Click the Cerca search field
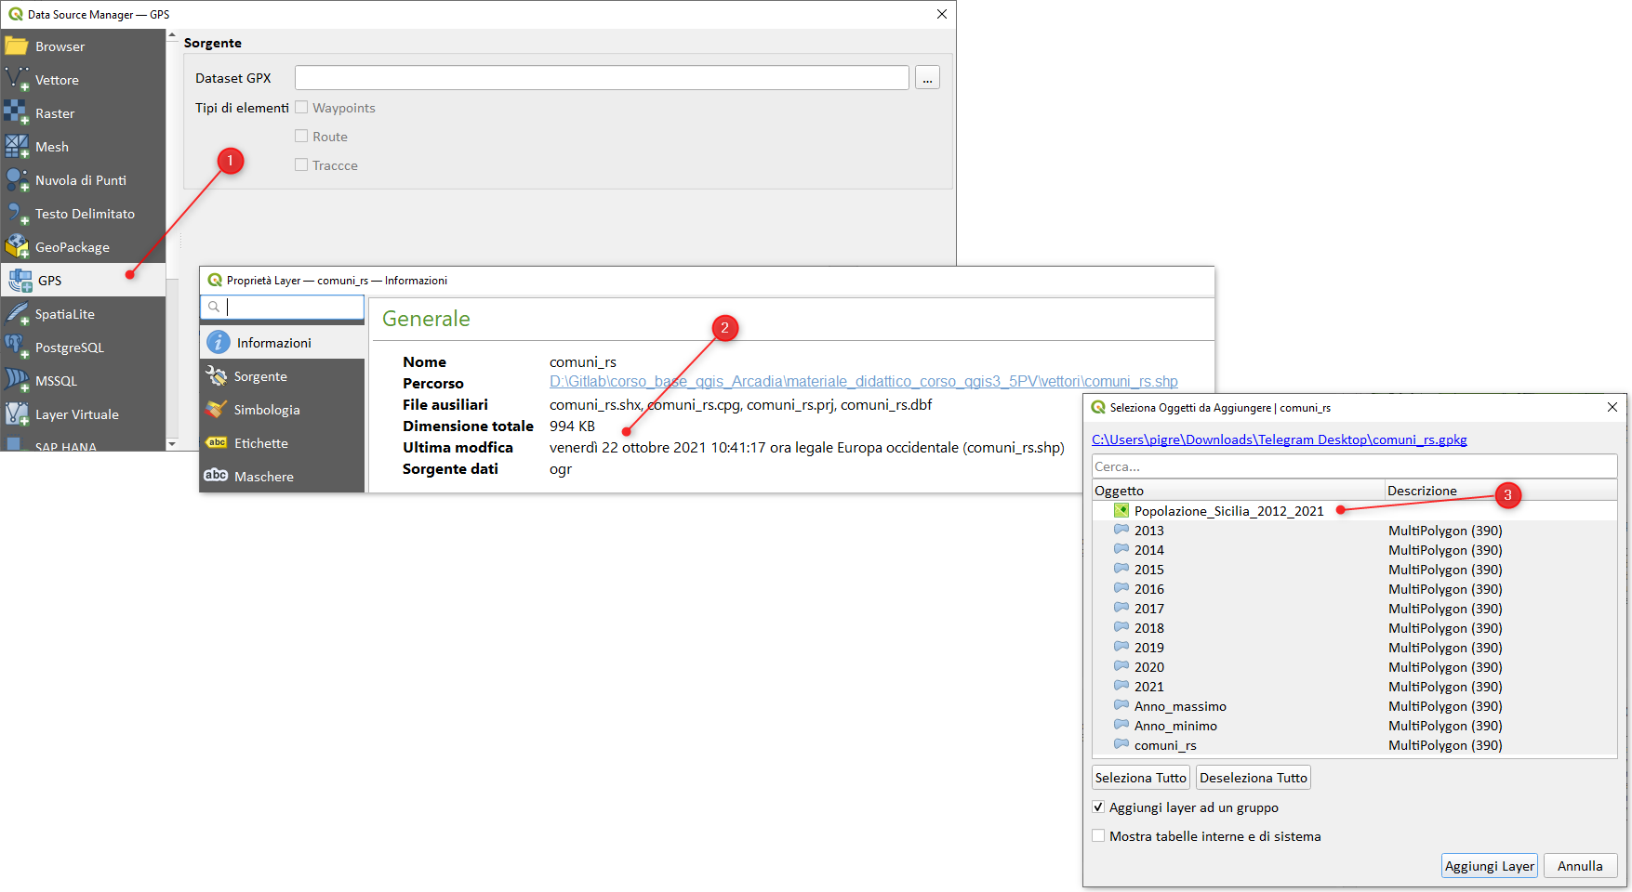The image size is (1632, 892). click(1353, 466)
